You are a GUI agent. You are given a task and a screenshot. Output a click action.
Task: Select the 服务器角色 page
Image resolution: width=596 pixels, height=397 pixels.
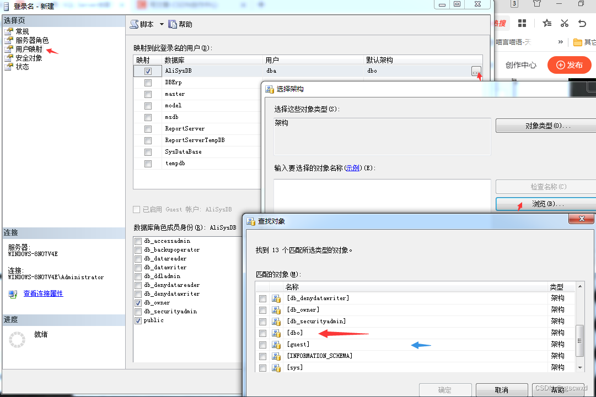coord(32,40)
